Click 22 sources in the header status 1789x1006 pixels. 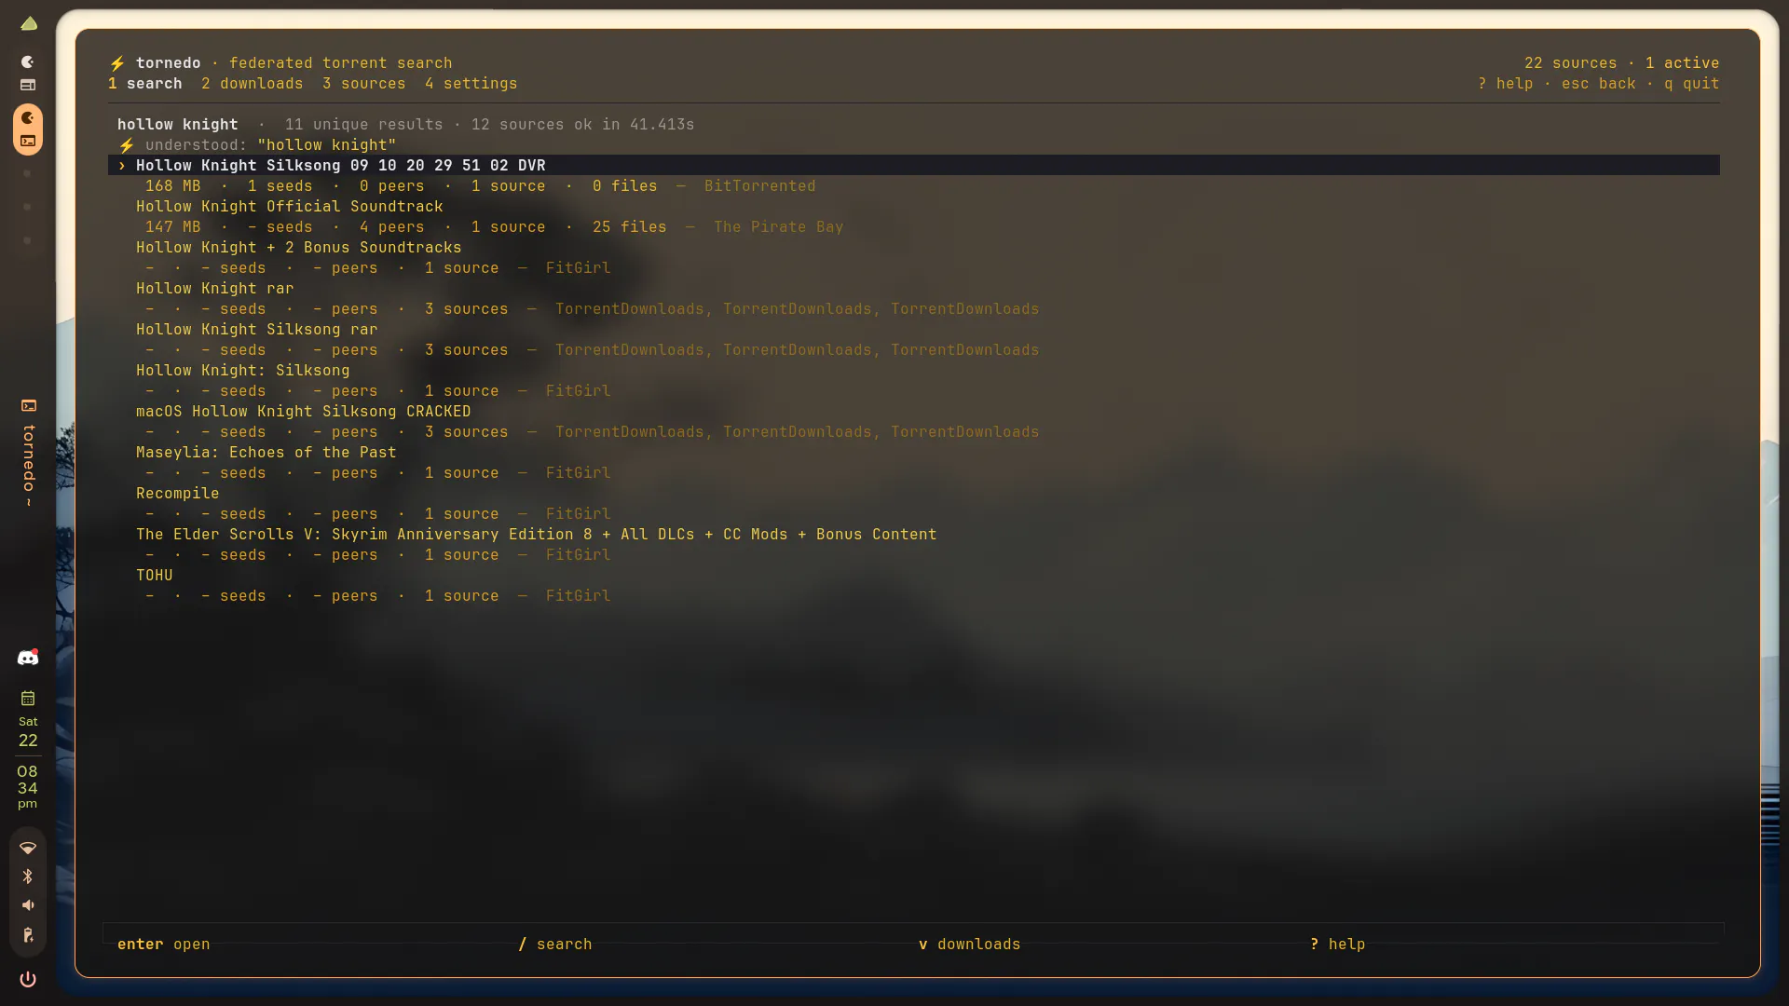pos(1571,63)
